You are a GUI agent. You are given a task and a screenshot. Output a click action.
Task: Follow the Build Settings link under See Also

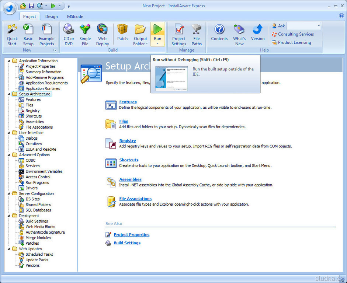point(127,243)
